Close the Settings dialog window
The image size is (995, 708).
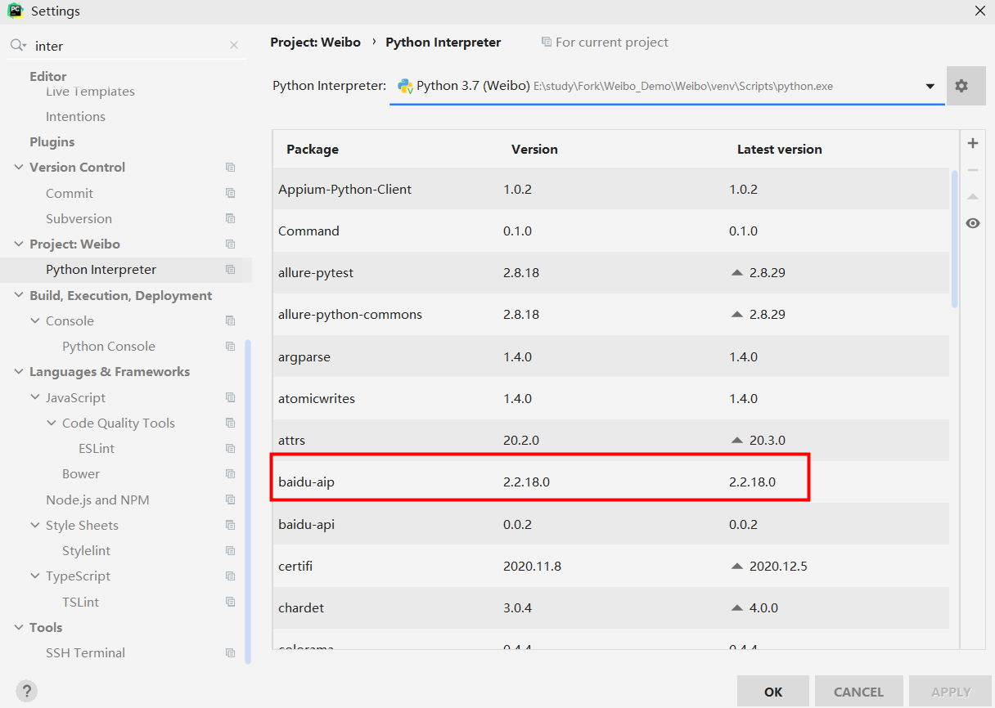pos(979,11)
